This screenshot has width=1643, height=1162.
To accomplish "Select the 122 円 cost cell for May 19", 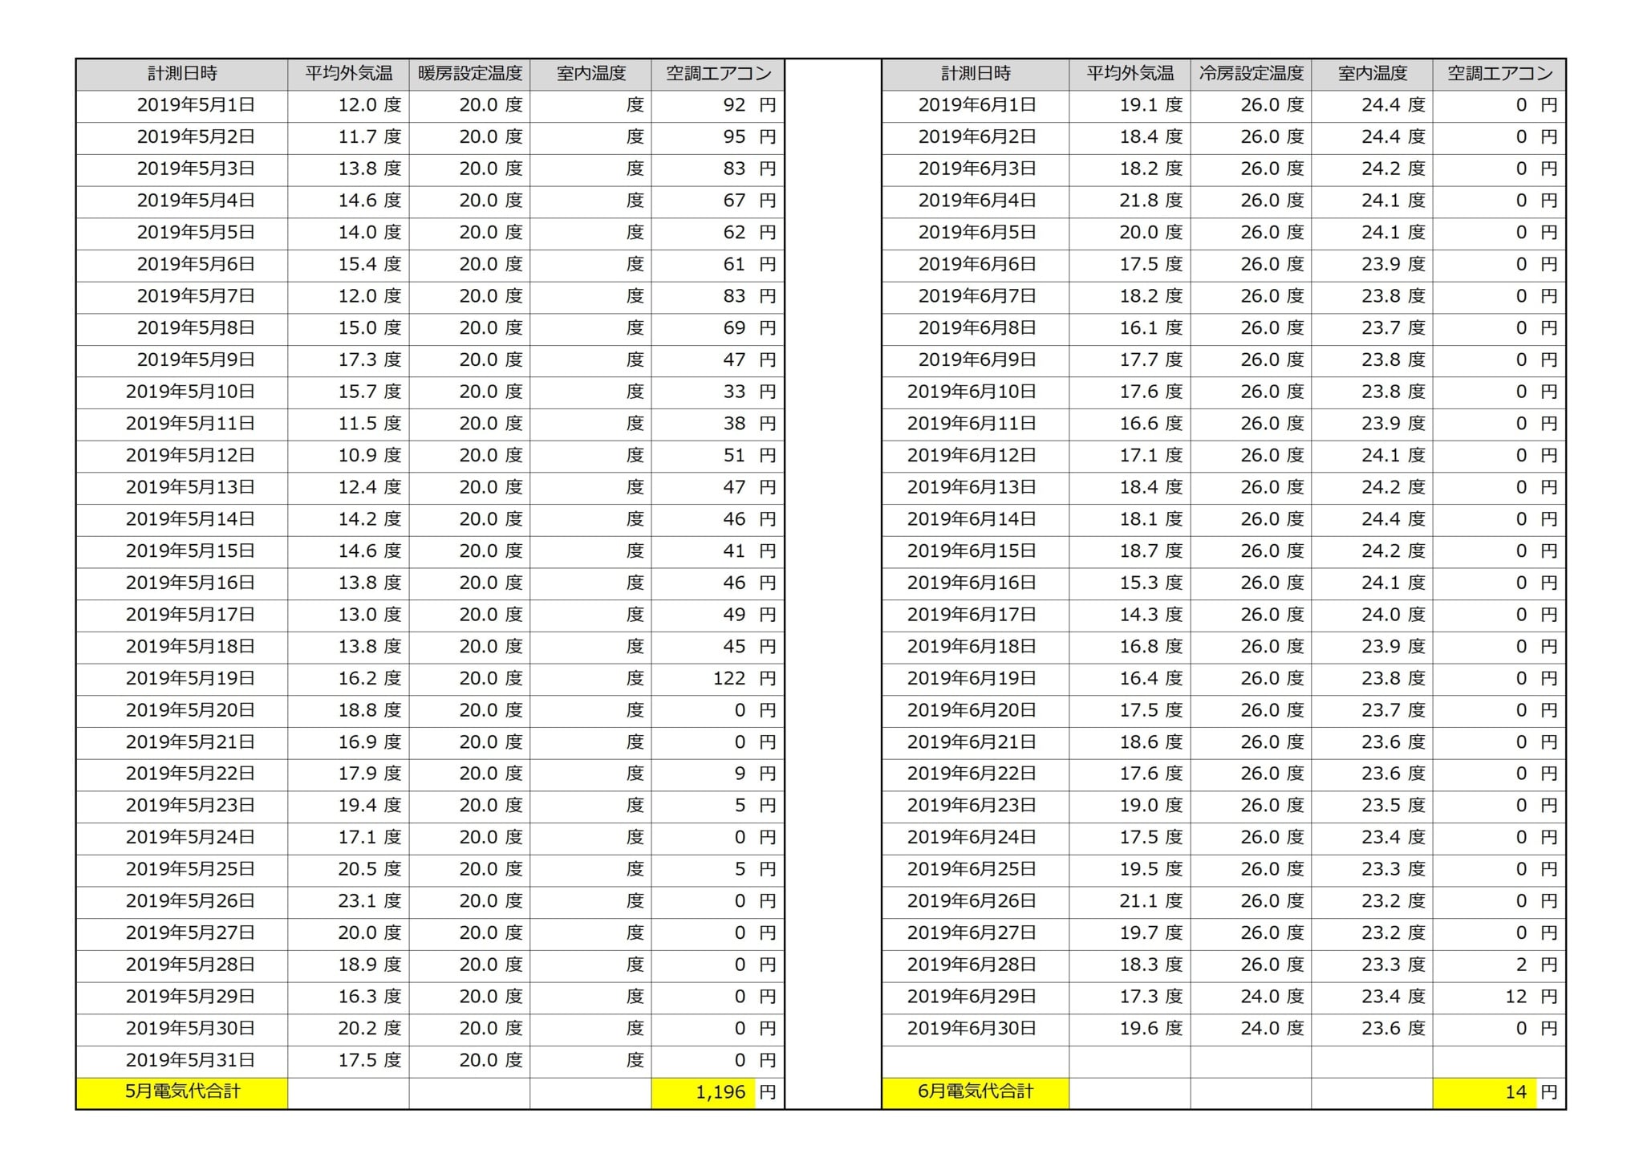I will [717, 679].
